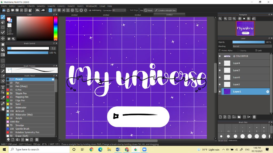Enable the Protect Alpha checkbox
The image size is (273, 153).
220,50
